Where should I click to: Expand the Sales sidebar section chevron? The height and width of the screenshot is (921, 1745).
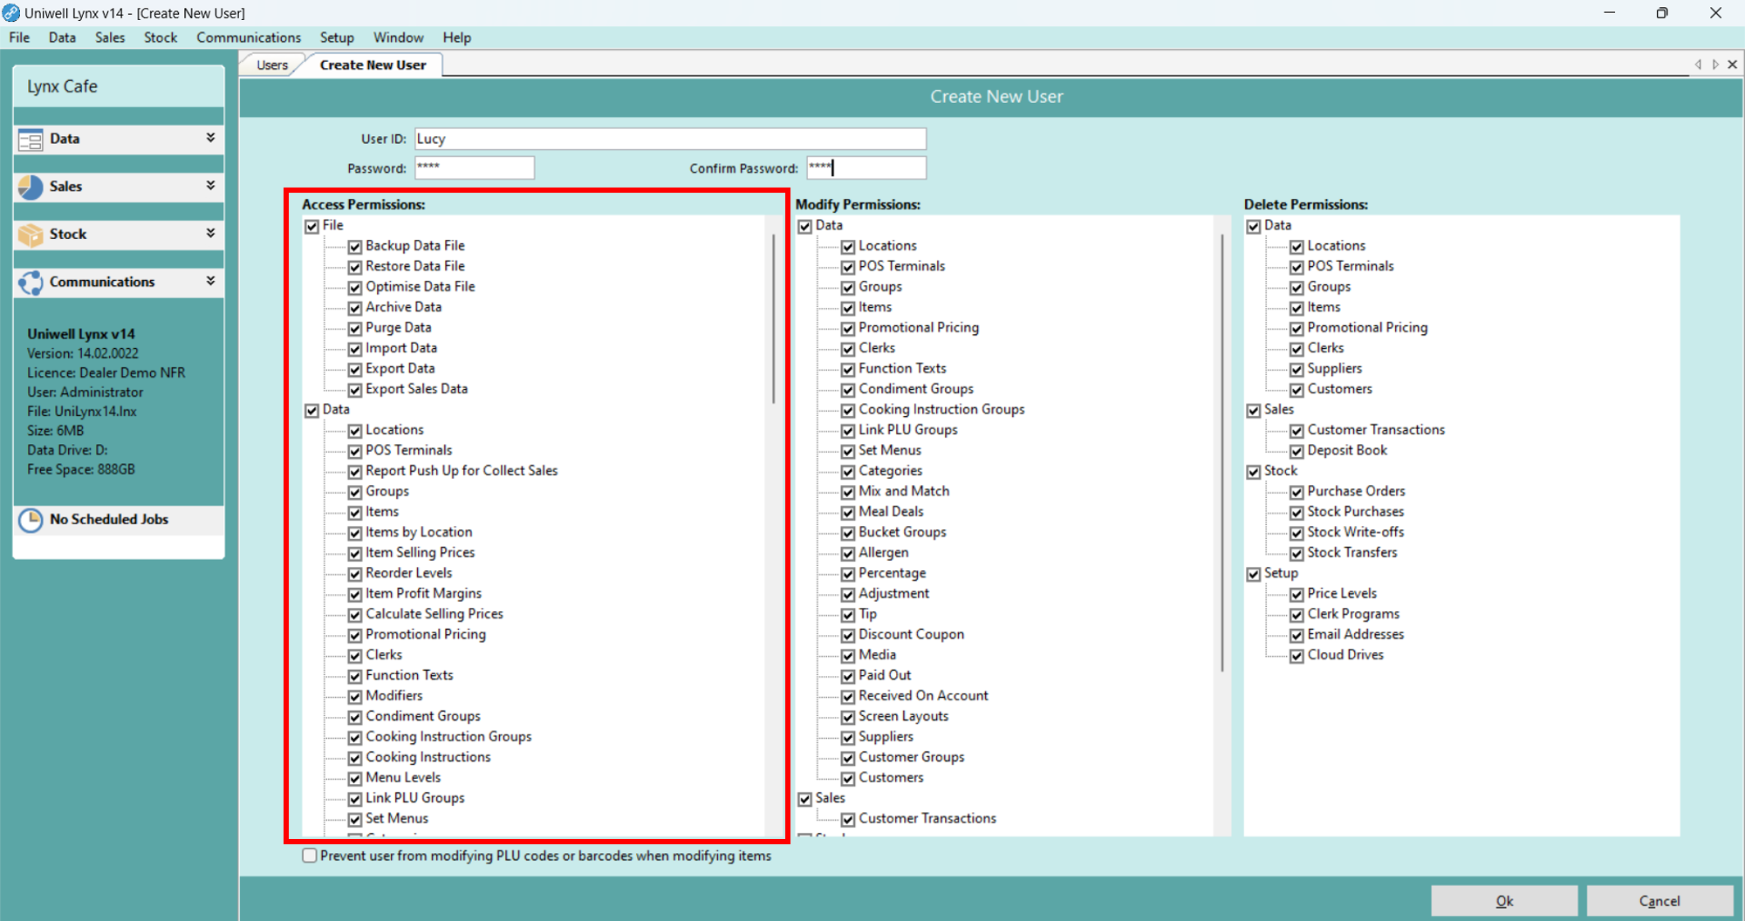click(210, 186)
